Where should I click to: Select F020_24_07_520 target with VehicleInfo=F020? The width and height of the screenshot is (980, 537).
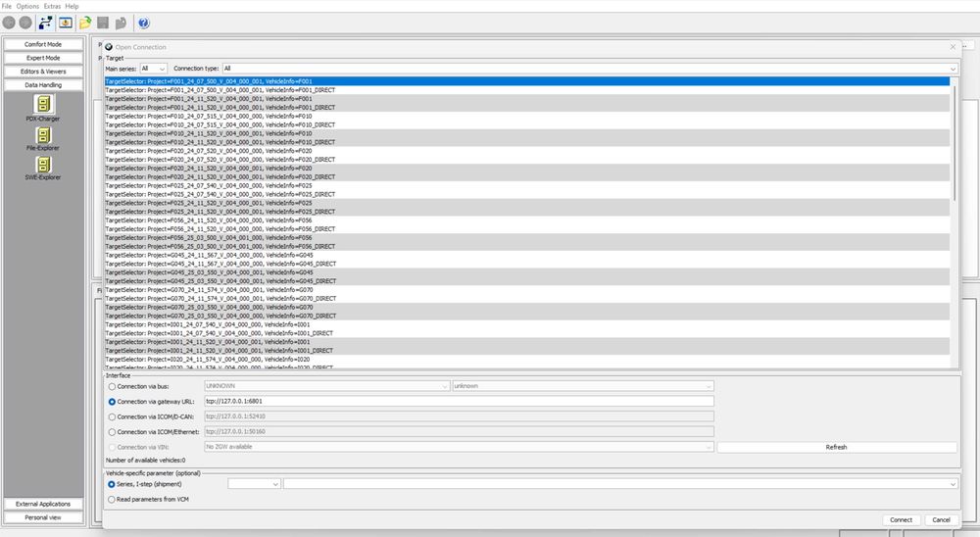click(x=527, y=151)
